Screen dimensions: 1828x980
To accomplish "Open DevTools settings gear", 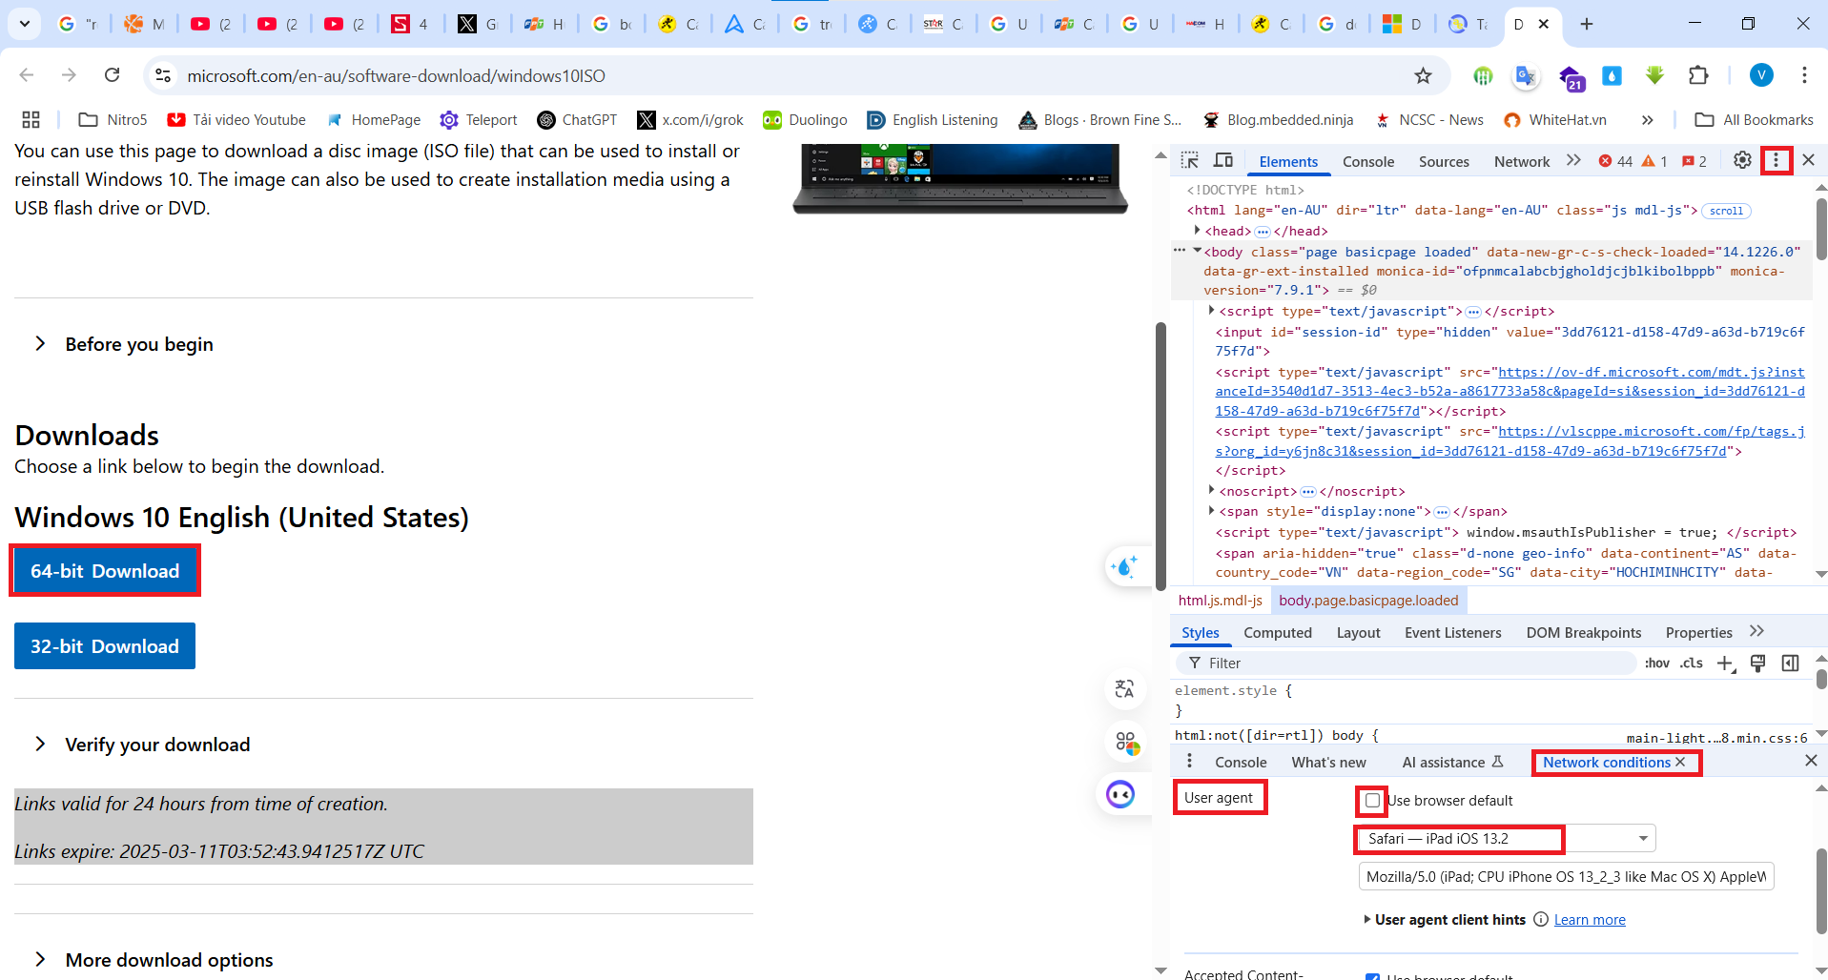I will click(1742, 160).
